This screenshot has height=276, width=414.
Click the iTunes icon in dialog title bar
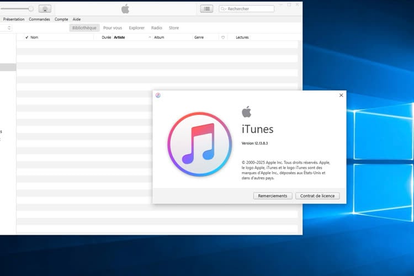(158, 95)
